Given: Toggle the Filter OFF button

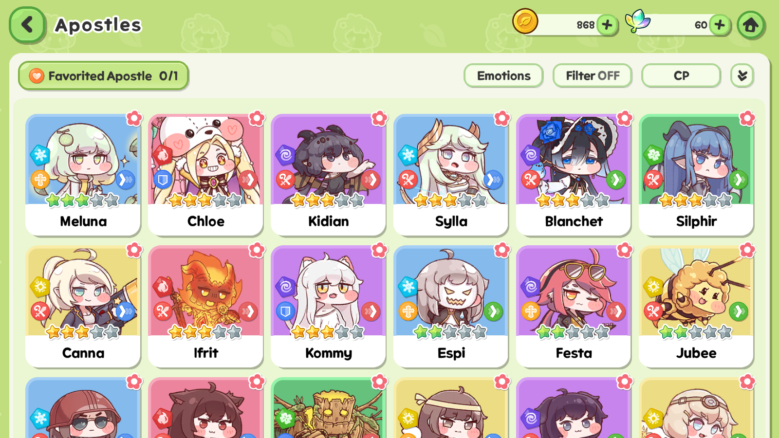Looking at the screenshot, I should [593, 76].
